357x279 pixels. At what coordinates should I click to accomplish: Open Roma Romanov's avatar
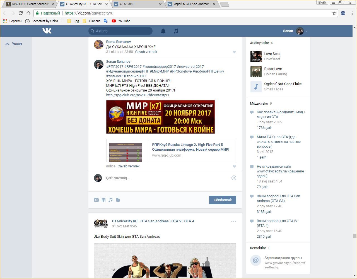pyautogui.click(x=99, y=45)
